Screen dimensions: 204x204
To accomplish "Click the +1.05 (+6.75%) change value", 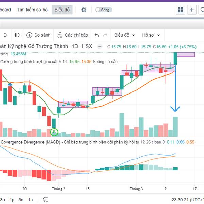I will [x=182, y=47].
